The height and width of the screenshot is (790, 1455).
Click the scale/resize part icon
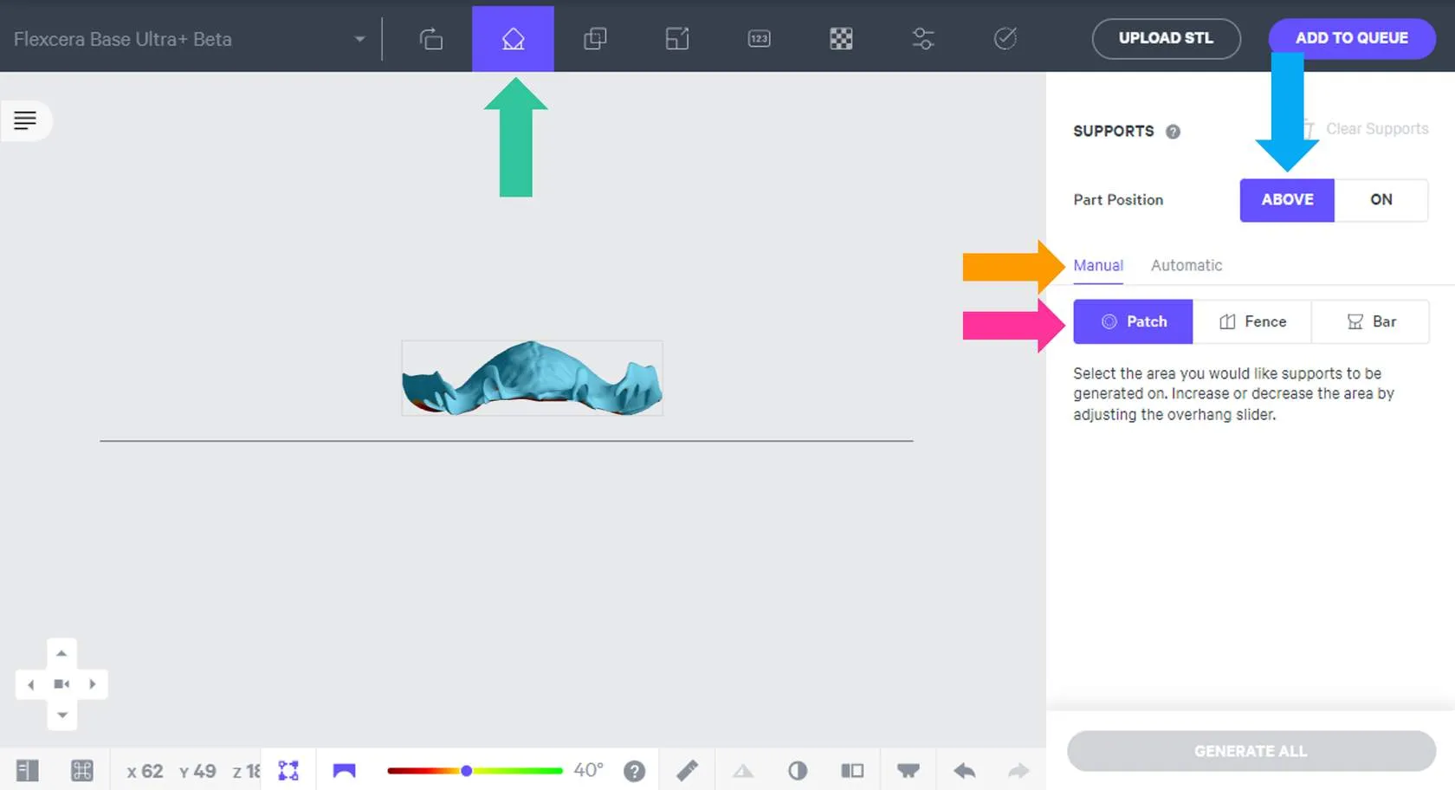677,39
